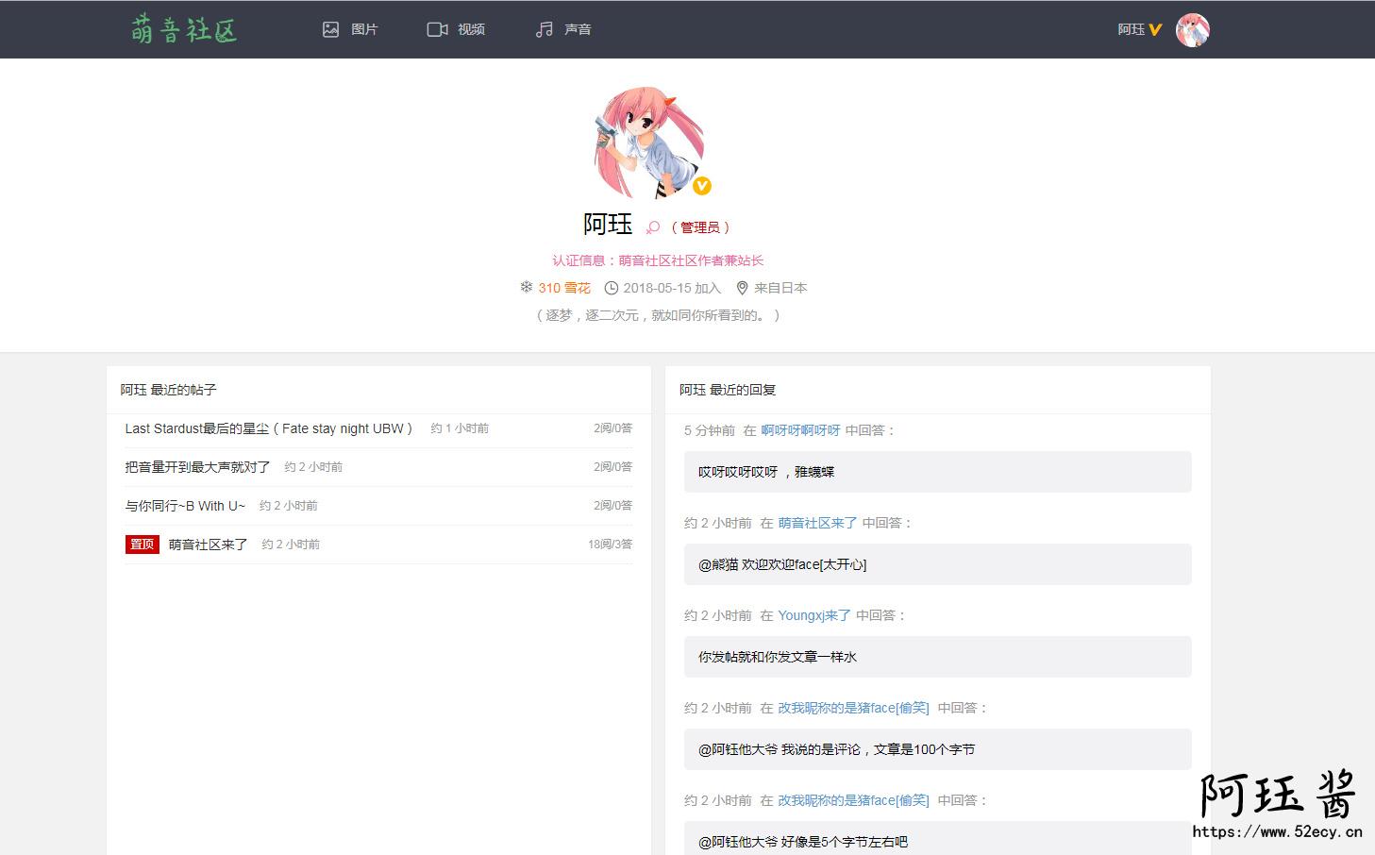
Task: Click the snowflake icon next to 310 雪花
Action: tap(527, 287)
